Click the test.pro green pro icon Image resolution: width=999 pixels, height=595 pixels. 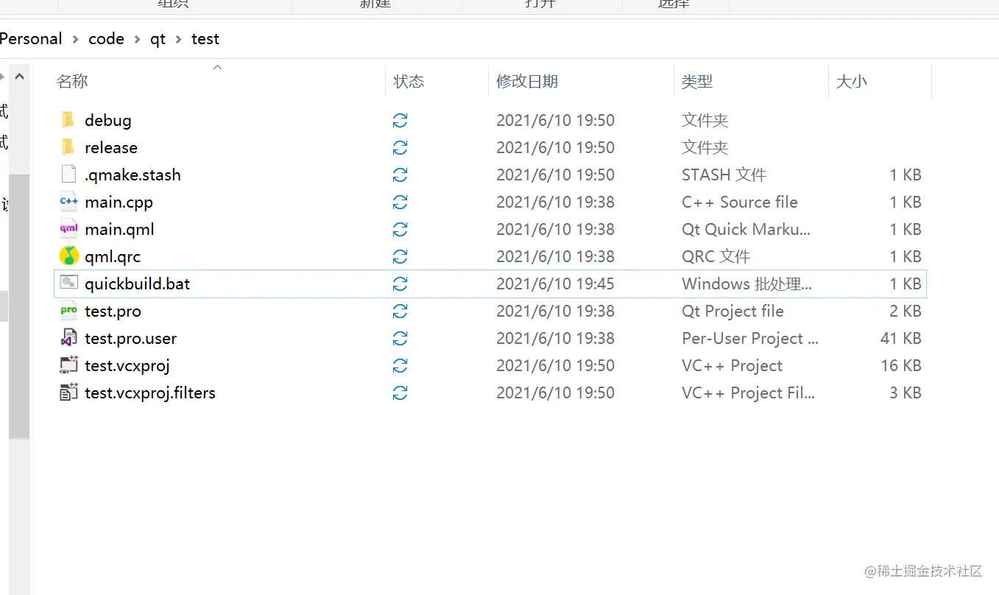pos(68,311)
